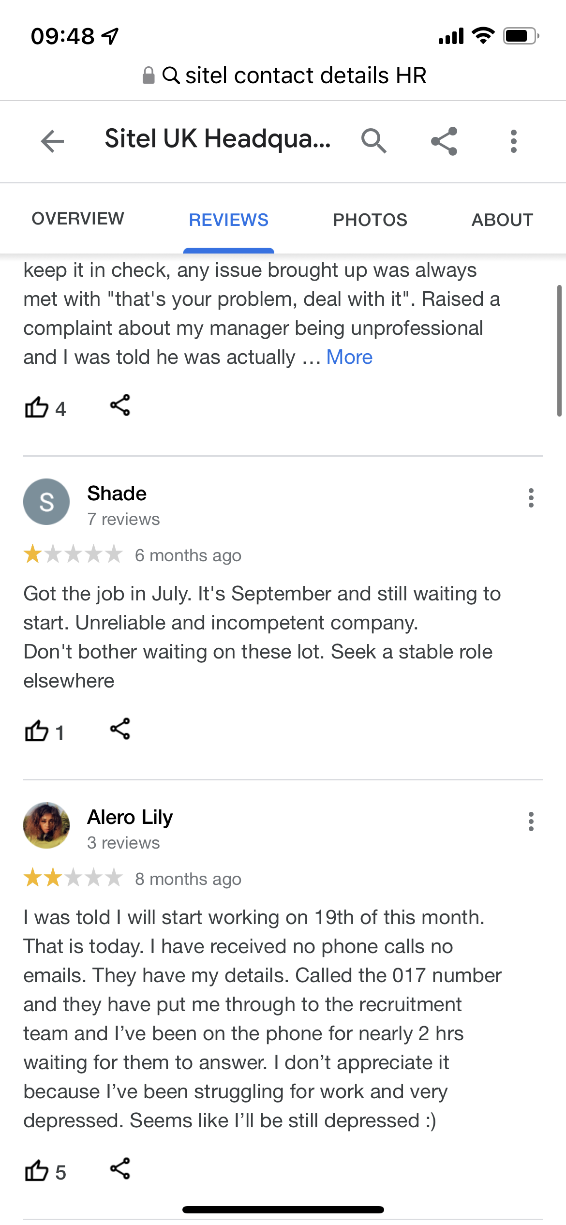566x1225 pixels.
Task: Tap the search magnifier beside Sitel title
Action: [x=373, y=141]
